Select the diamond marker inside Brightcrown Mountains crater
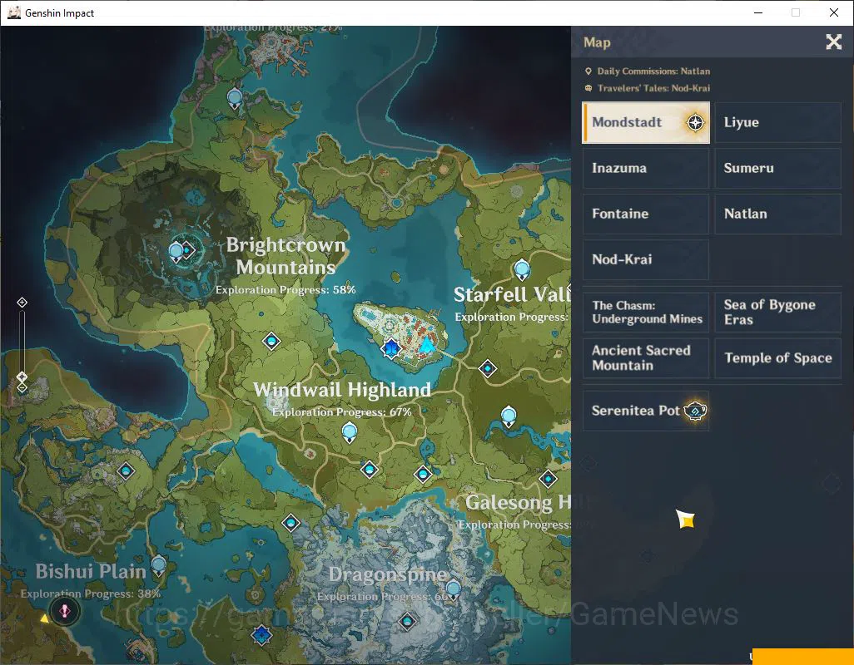The height and width of the screenshot is (665, 854). tap(188, 250)
